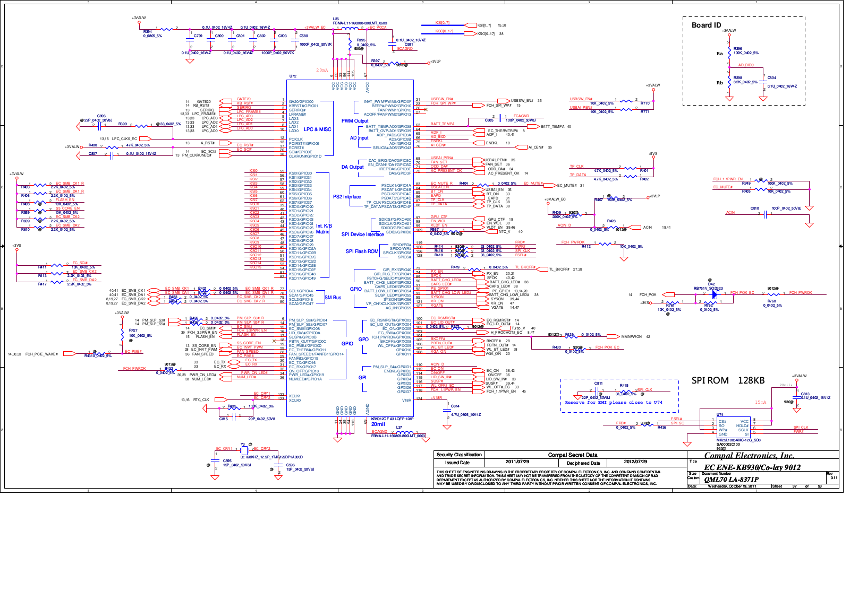The image size is (850, 600).
Task: Click the "SPI Flash ROM" label
Action: 362,251
